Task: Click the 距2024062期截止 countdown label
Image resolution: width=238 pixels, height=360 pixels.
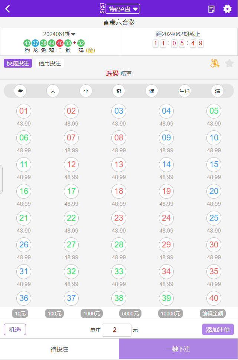Action: coord(178,34)
